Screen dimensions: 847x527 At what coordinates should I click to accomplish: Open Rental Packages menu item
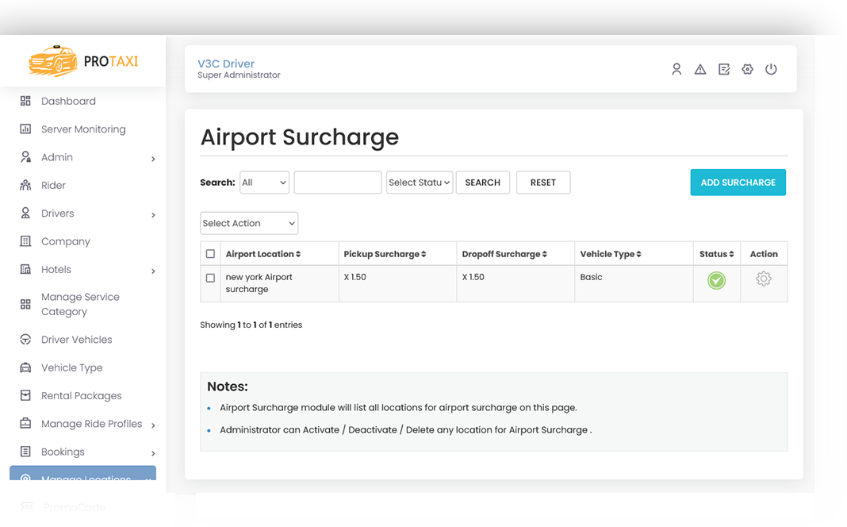pyautogui.click(x=83, y=396)
